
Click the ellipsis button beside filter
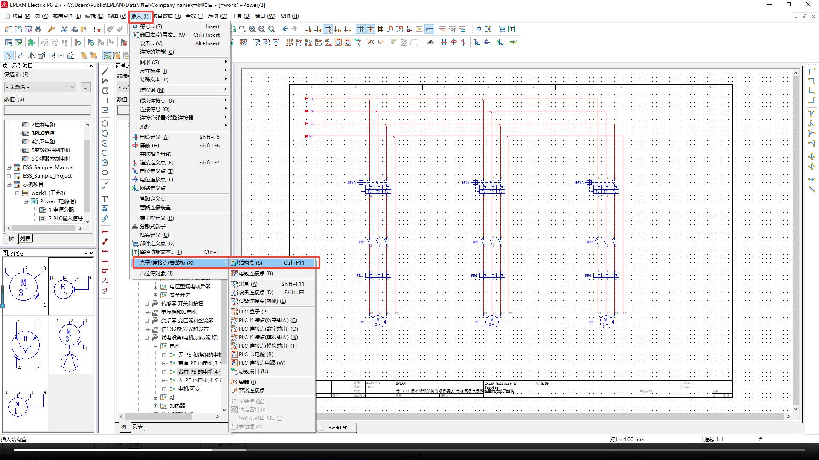85,87
